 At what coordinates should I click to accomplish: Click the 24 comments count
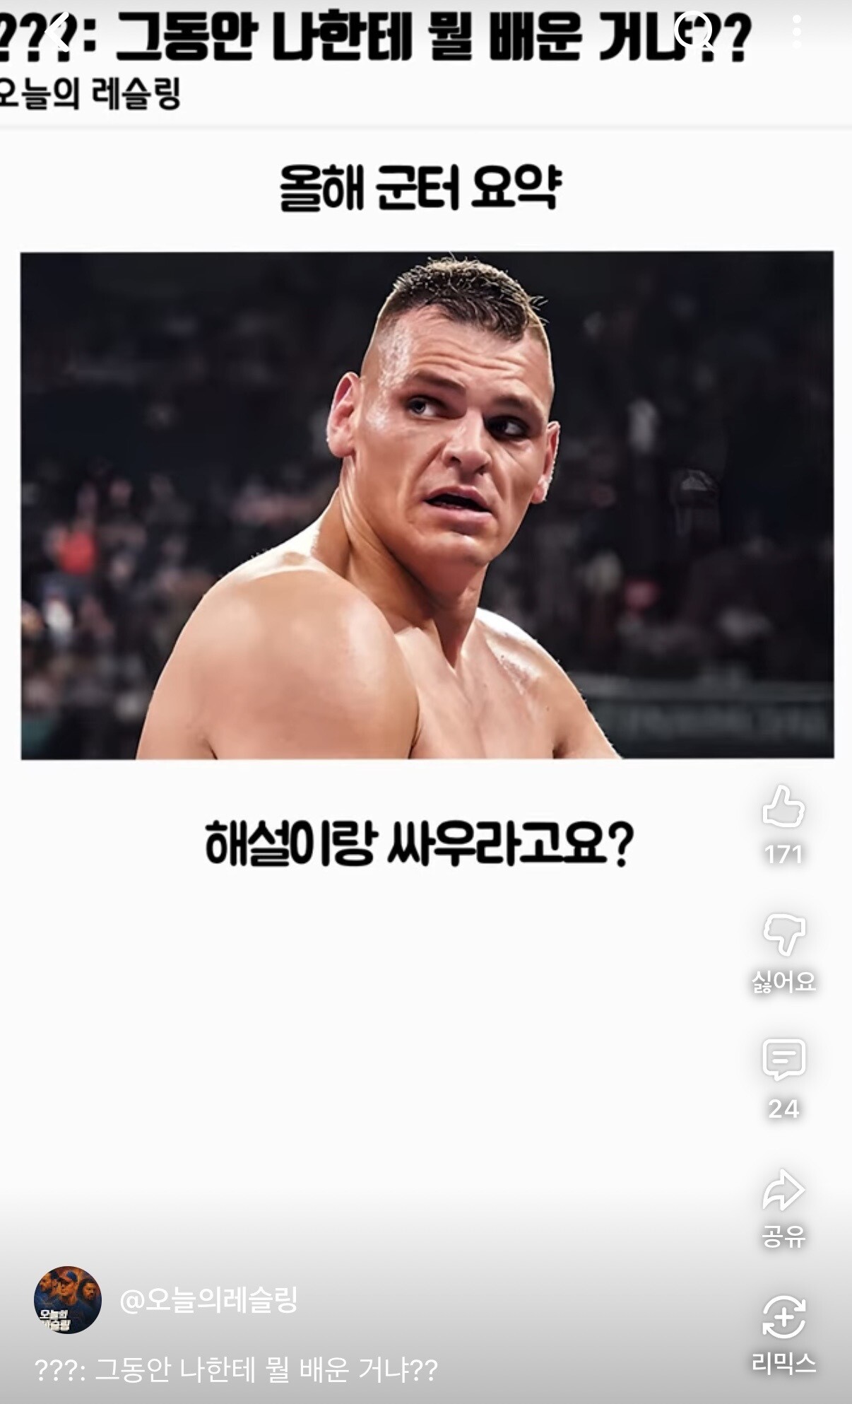pos(783,1108)
